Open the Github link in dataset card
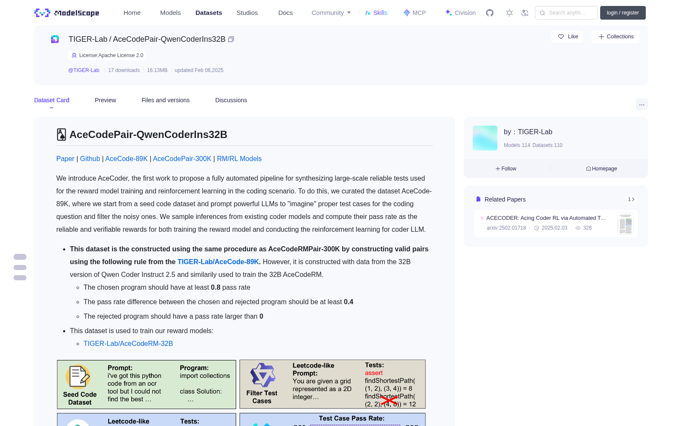This screenshot has width=682, height=426. point(90,158)
